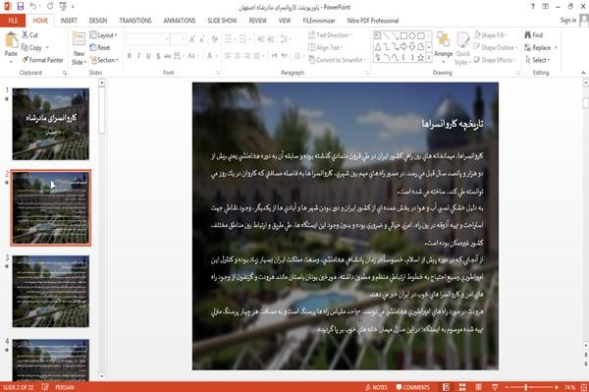Toggle Strikethrough formatting

coord(168,56)
